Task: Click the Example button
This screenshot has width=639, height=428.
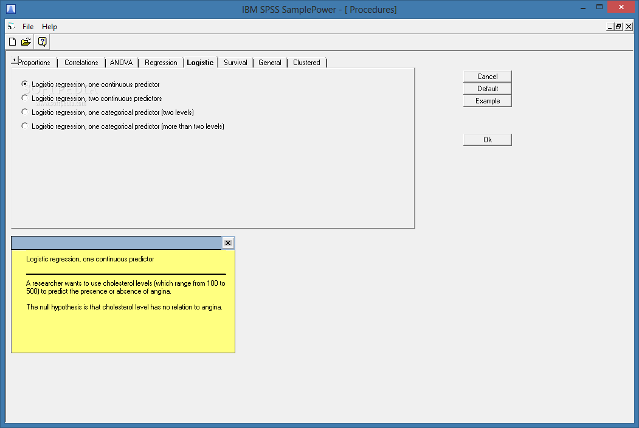Action: click(x=488, y=101)
